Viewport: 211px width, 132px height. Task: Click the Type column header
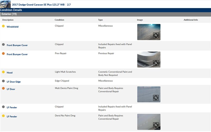[x=100, y=20]
